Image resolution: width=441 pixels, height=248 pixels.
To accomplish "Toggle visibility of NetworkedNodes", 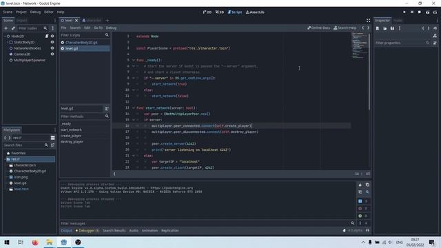I will (x=52, y=48).
